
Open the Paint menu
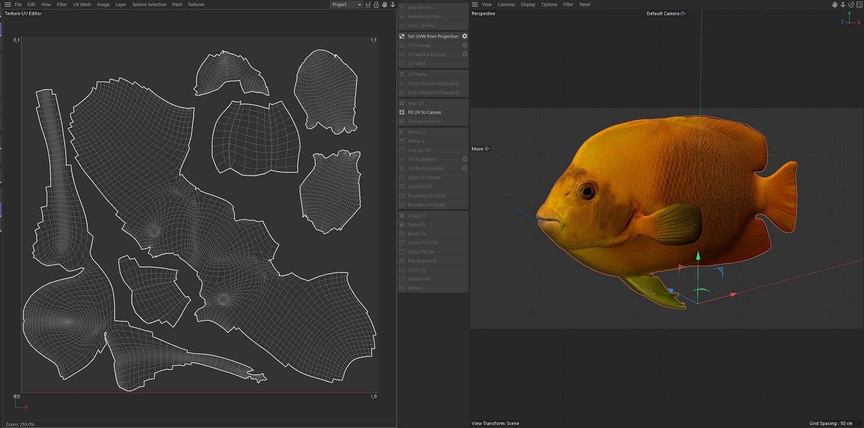177,5
